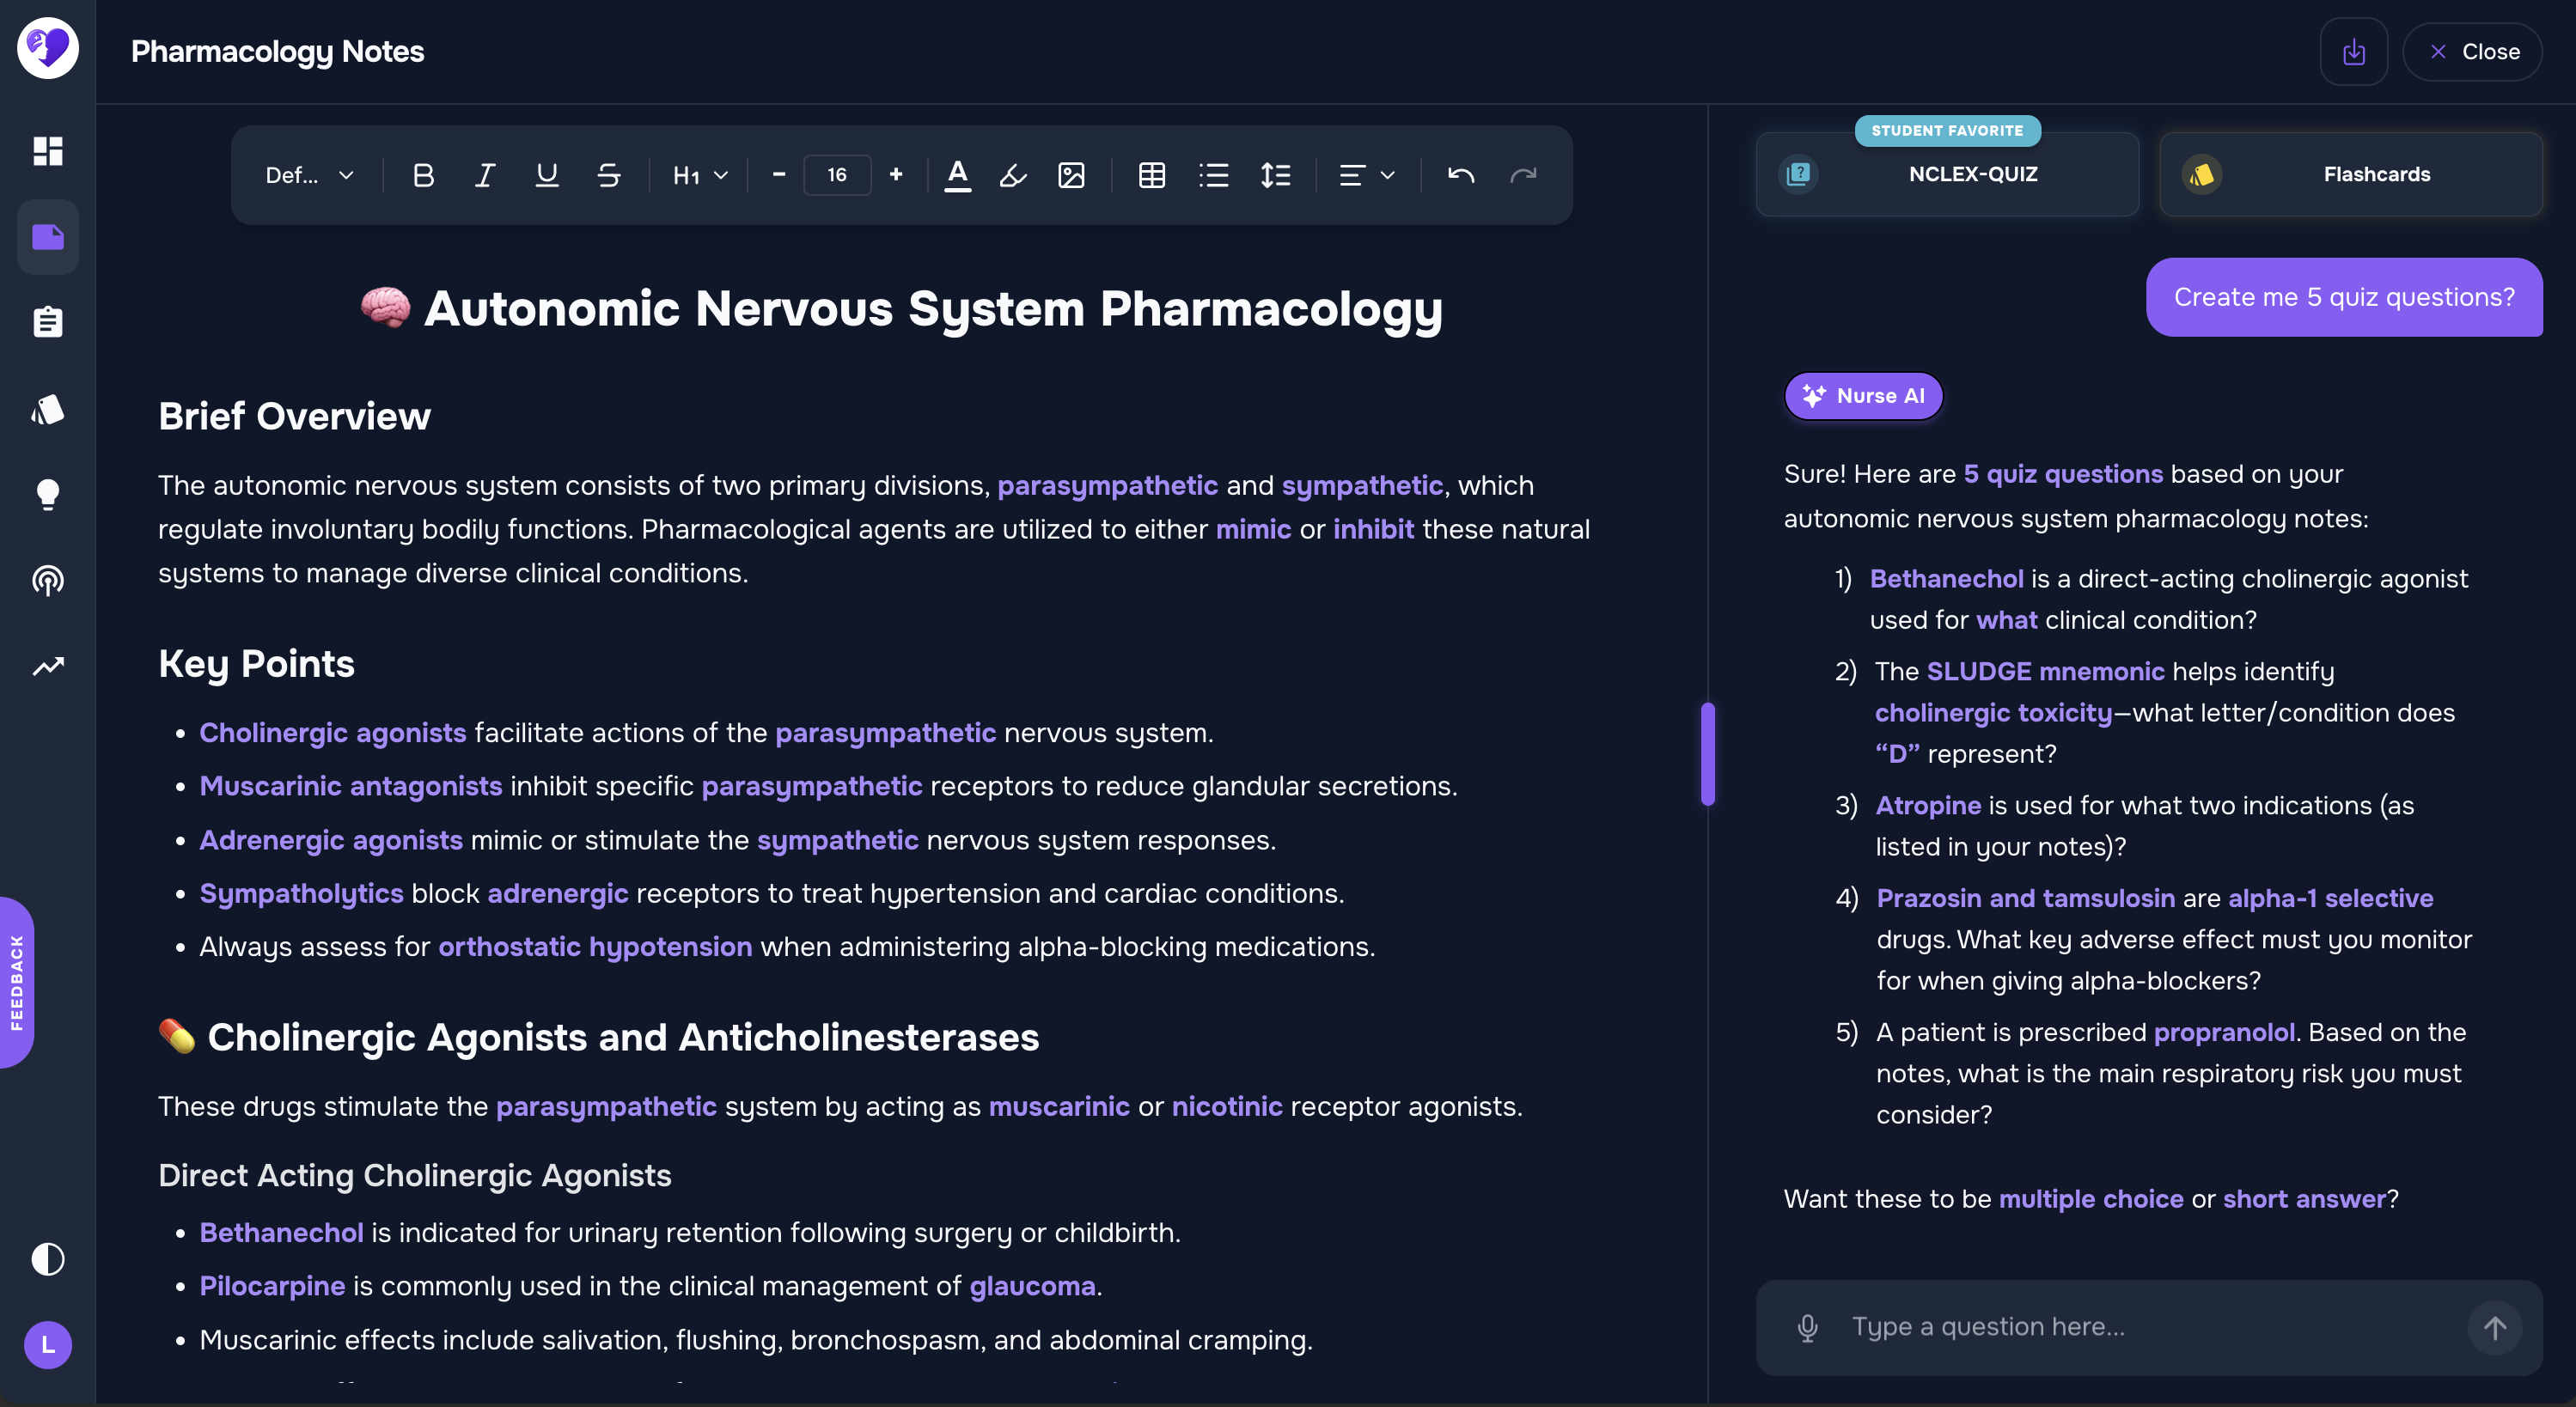
Task: Open the lightbulb tips section in the sidebar
Action: coord(47,494)
